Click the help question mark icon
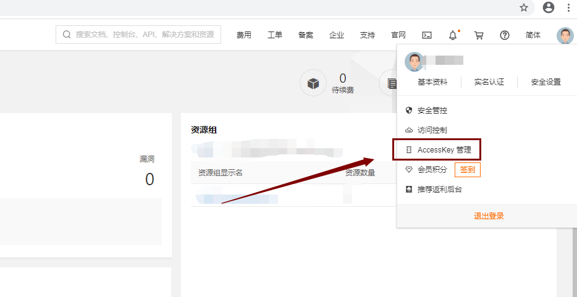This screenshot has height=297, width=577. [505, 35]
